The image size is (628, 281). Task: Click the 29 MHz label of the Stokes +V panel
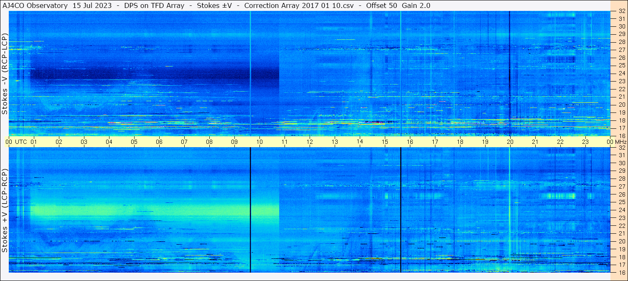point(621,171)
